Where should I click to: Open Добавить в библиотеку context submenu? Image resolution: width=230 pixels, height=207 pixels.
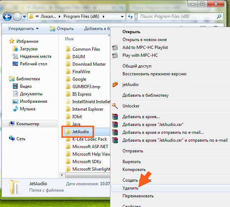click(x=145, y=95)
